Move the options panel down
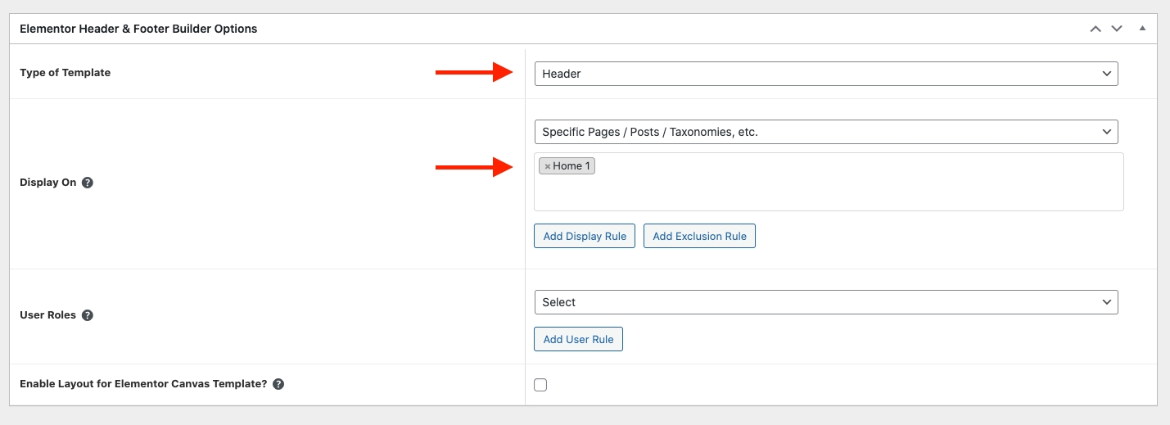The width and height of the screenshot is (1170, 425). tap(1117, 29)
